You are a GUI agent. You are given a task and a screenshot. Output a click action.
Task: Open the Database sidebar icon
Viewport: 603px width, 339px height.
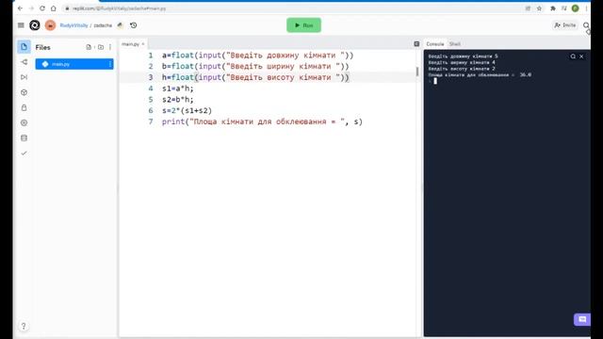click(x=24, y=138)
